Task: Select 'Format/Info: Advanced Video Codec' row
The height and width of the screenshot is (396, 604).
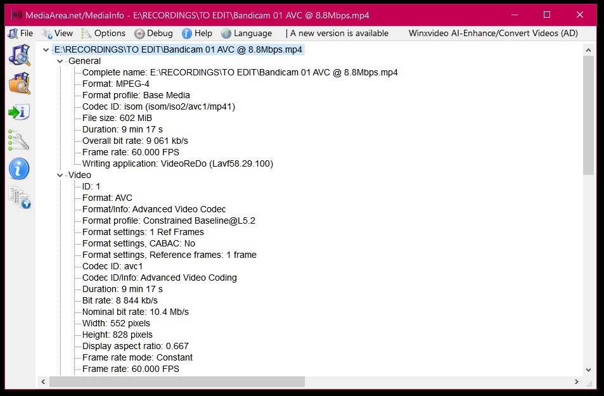Action: click(154, 210)
